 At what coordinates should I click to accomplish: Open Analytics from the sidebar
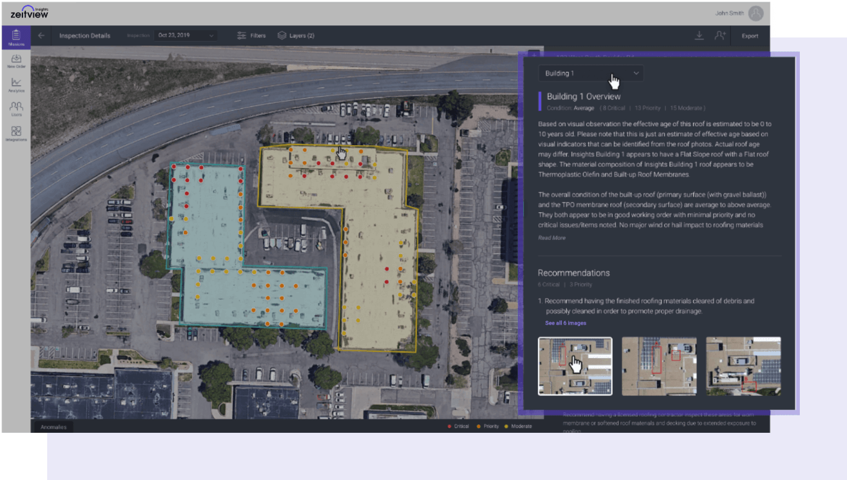click(16, 86)
